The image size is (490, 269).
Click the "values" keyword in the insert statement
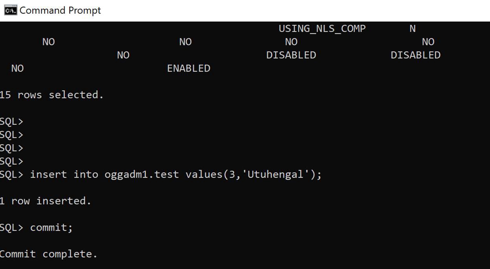(x=204, y=174)
